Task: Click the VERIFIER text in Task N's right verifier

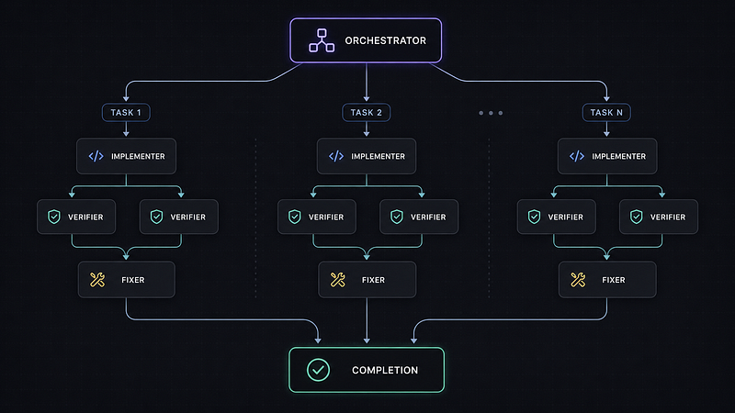Action: click(668, 218)
